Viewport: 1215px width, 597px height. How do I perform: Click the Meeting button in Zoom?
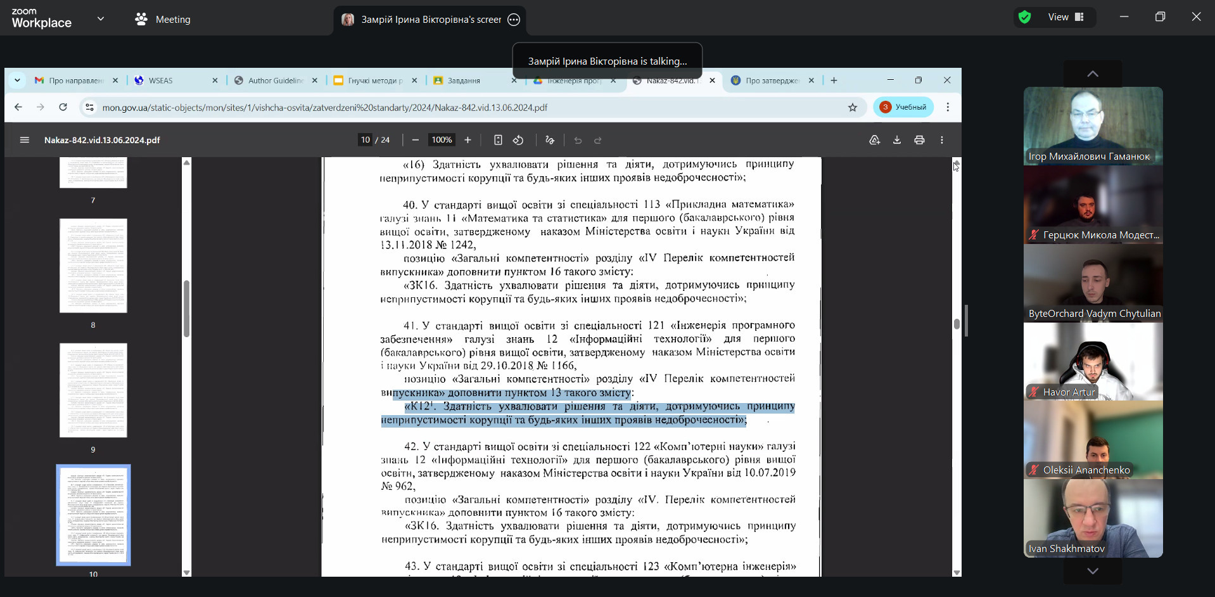[x=163, y=20]
